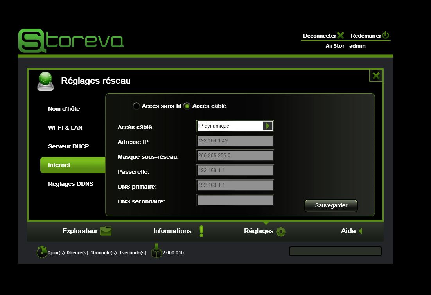
Task: Expand the Aide arrow menu
Action: [360, 231]
